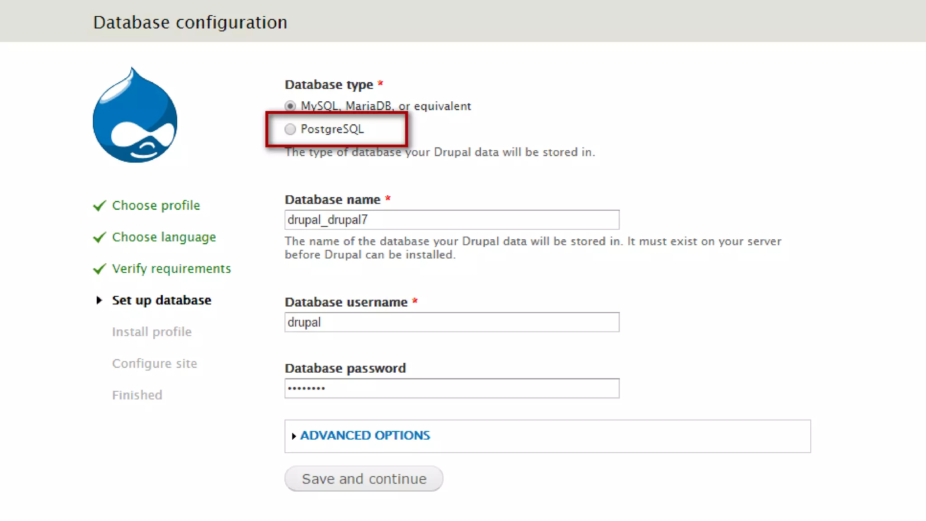Click the checkmark beside Verify requirements

coord(99,269)
